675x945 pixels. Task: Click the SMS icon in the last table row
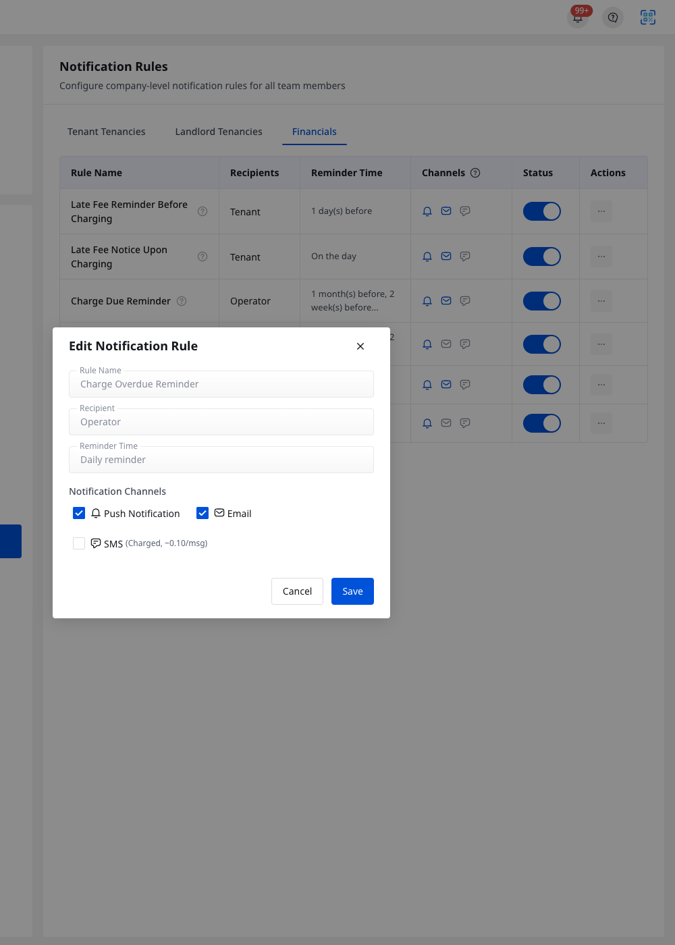(x=465, y=423)
